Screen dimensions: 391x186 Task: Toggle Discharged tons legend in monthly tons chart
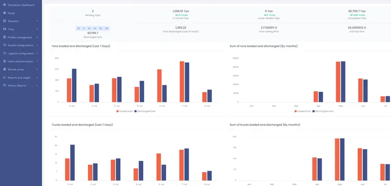323,111
